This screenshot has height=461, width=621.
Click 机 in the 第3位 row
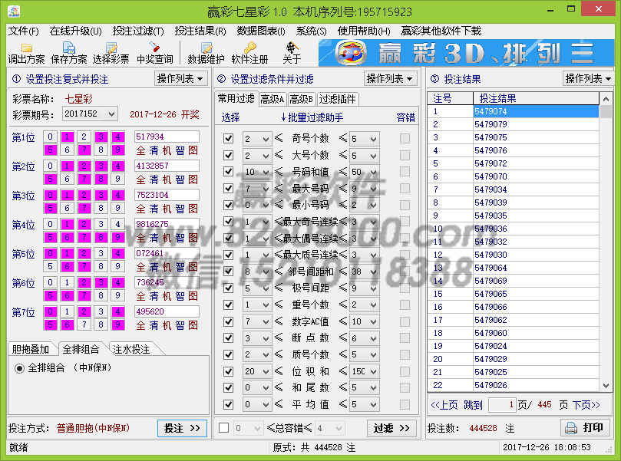[167, 209]
